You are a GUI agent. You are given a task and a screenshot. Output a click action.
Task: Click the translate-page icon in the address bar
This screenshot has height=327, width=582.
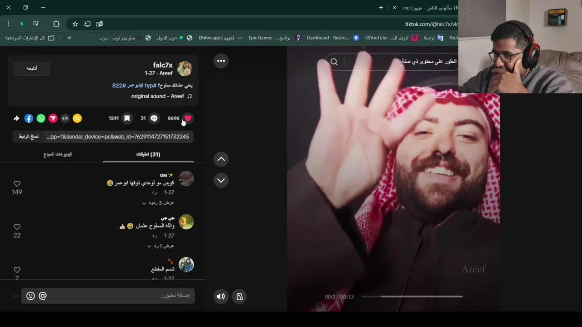[x=100, y=24]
